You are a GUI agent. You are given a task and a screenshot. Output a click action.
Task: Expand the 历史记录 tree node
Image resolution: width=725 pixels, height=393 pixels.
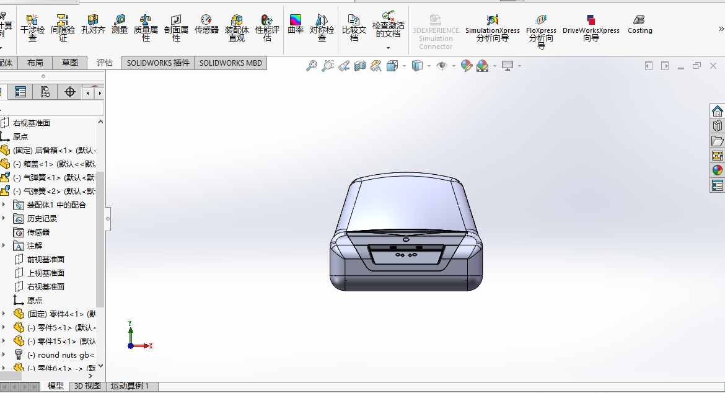(4, 218)
